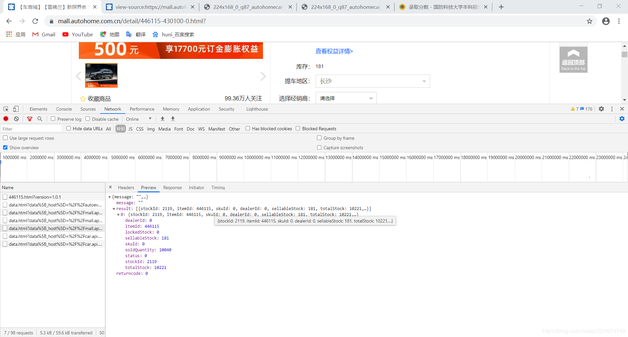Click the car product thumbnail
The width and height of the screenshot is (628, 337).
(101, 75)
